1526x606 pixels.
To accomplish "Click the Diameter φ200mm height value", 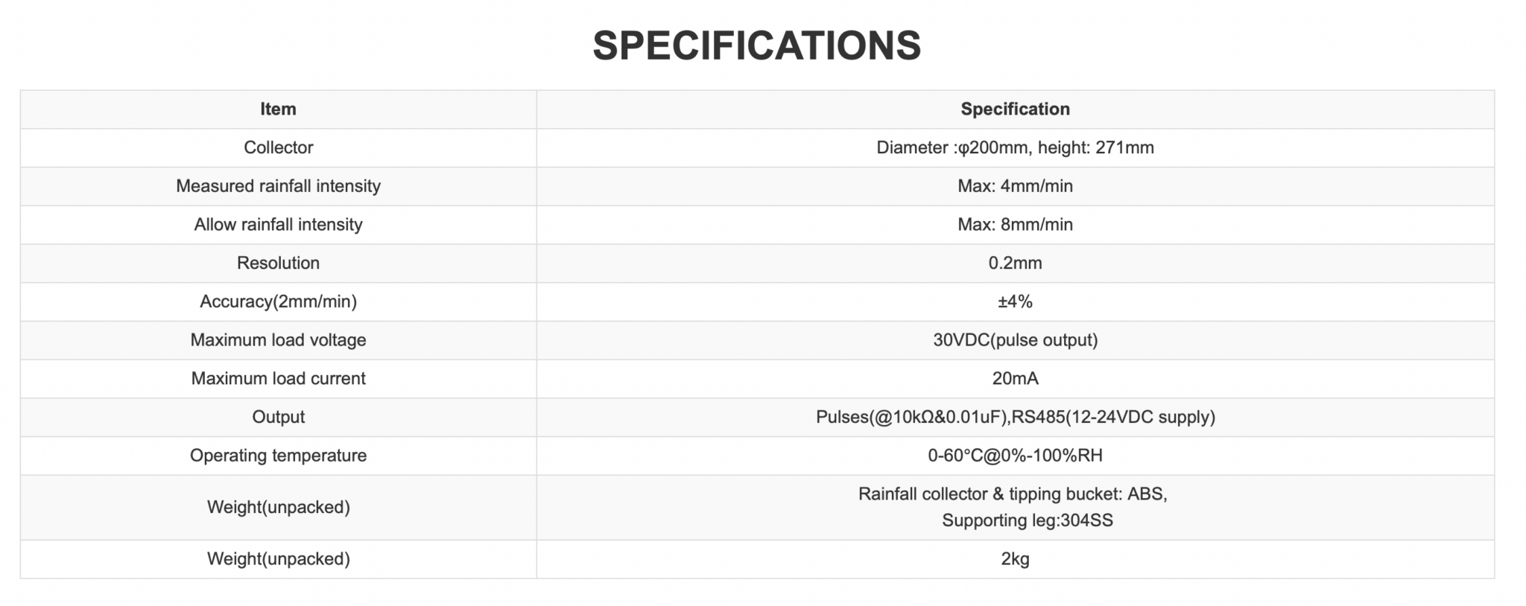I will pyautogui.click(x=1015, y=147).
